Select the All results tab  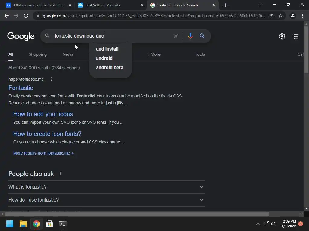point(11,54)
